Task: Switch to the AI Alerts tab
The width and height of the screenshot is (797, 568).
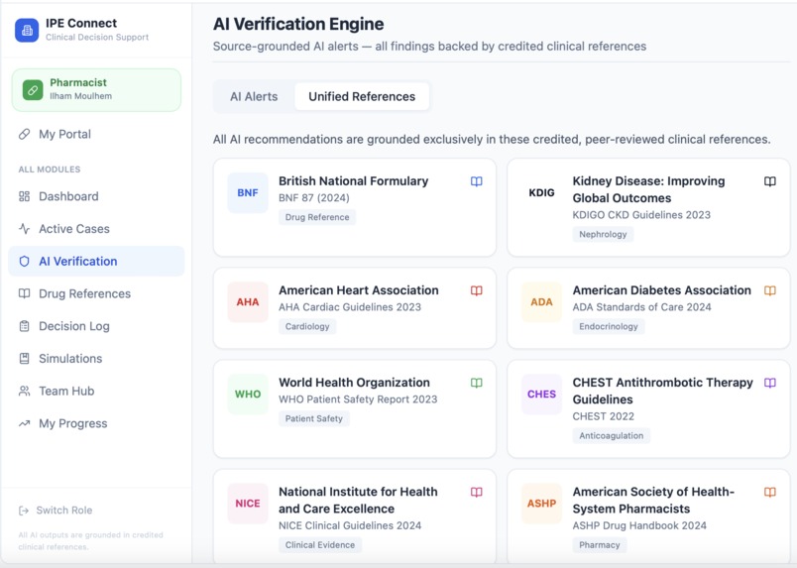Action: coord(254,96)
